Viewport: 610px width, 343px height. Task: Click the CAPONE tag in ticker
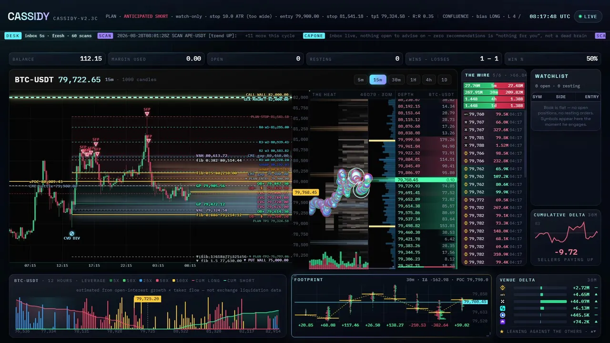(x=314, y=36)
